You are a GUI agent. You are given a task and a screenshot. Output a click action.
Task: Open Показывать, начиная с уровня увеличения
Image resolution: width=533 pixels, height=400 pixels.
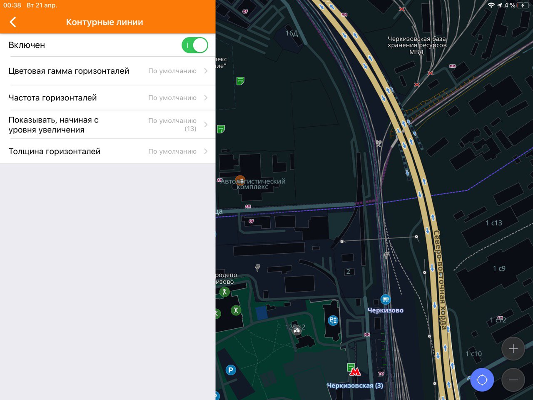pos(107,125)
